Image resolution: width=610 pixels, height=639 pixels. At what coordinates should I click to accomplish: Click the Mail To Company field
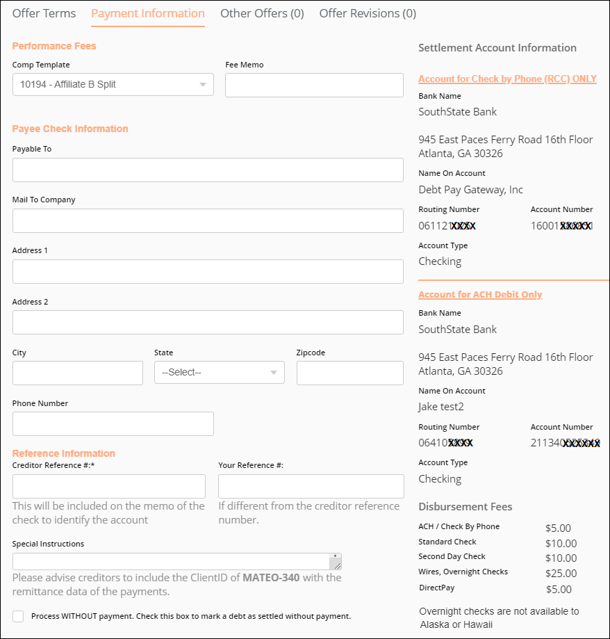[x=208, y=221]
